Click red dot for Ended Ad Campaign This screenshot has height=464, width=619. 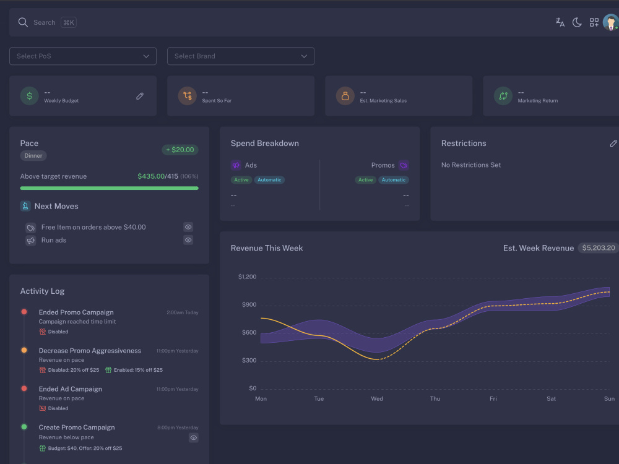[24, 389]
